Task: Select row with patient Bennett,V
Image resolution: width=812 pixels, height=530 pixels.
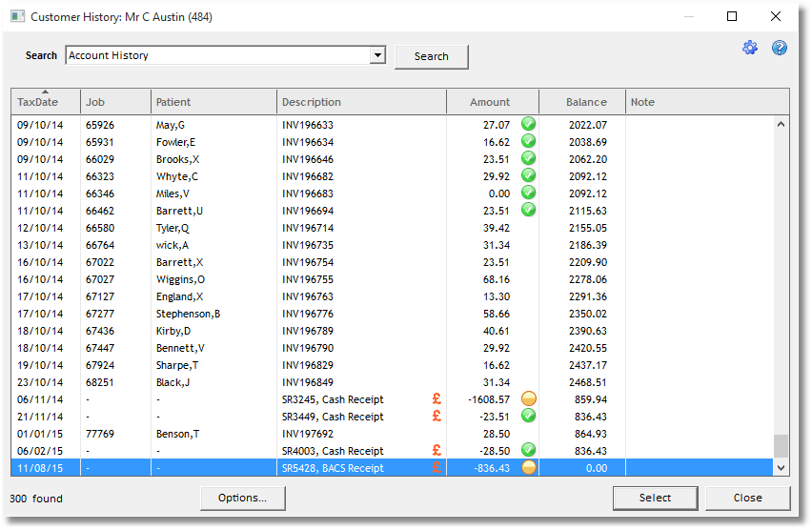Action: (393, 347)
